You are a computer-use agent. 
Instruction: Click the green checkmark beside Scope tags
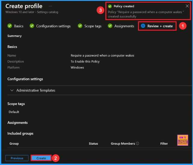coord(80,26)
